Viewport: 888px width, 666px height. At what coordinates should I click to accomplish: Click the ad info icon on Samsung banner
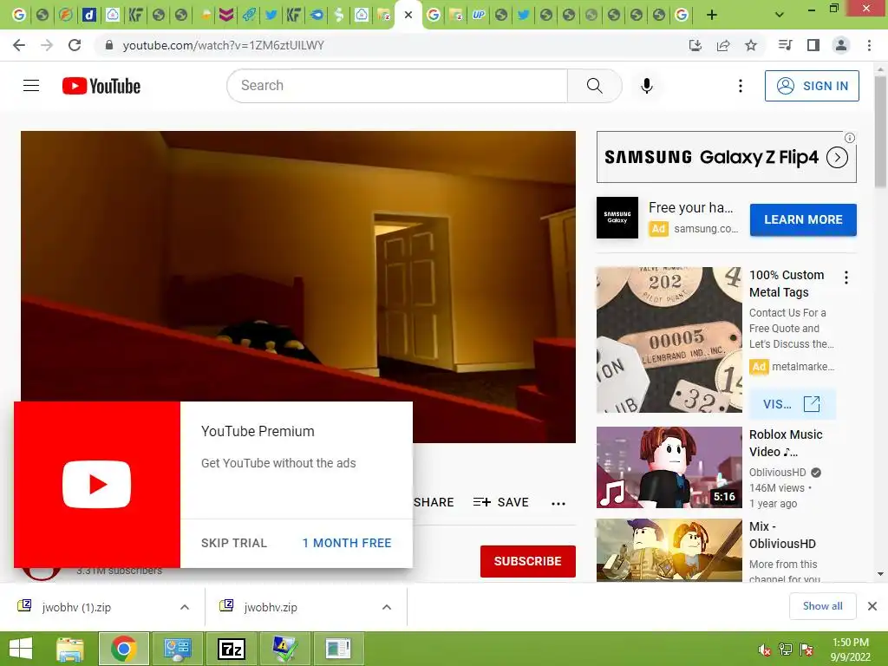click(x=850, y=138)
